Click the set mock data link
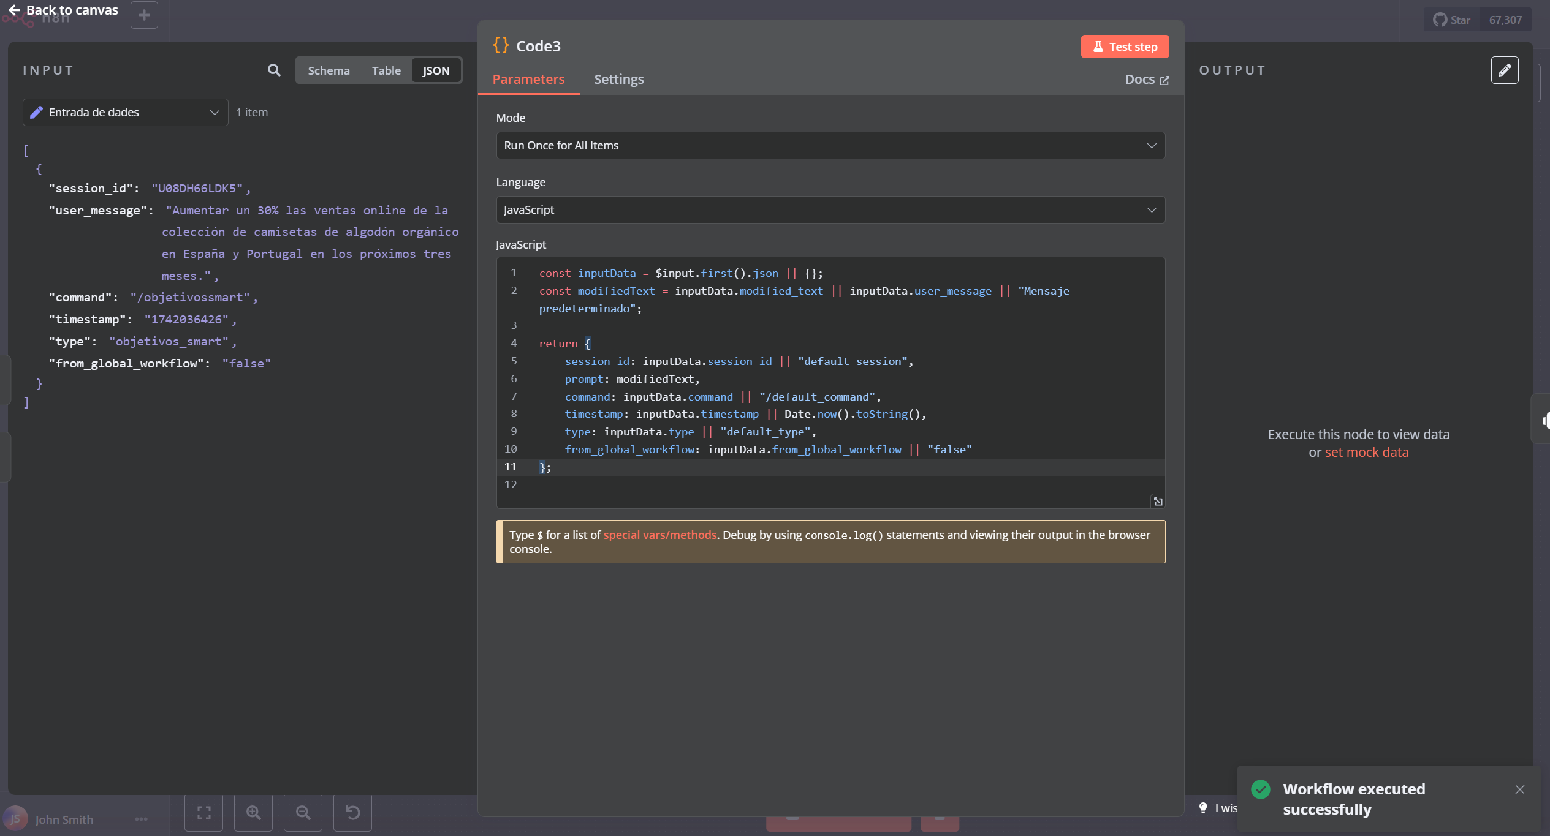The image size is (1550, 836). [1366, 453]
